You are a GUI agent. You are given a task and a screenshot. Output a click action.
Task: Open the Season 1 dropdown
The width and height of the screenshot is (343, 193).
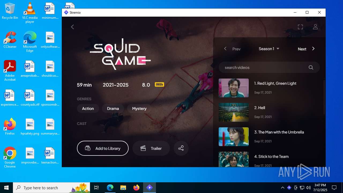pyautogui.click(x=269, y=49)
